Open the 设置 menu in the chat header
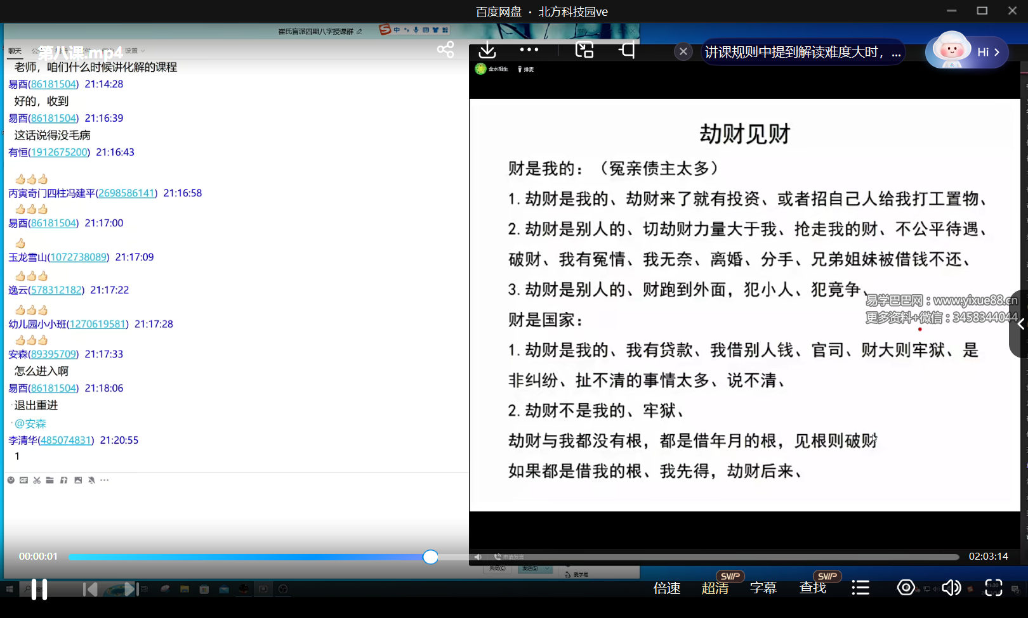The image size is (1028, 618). [130, 50]
